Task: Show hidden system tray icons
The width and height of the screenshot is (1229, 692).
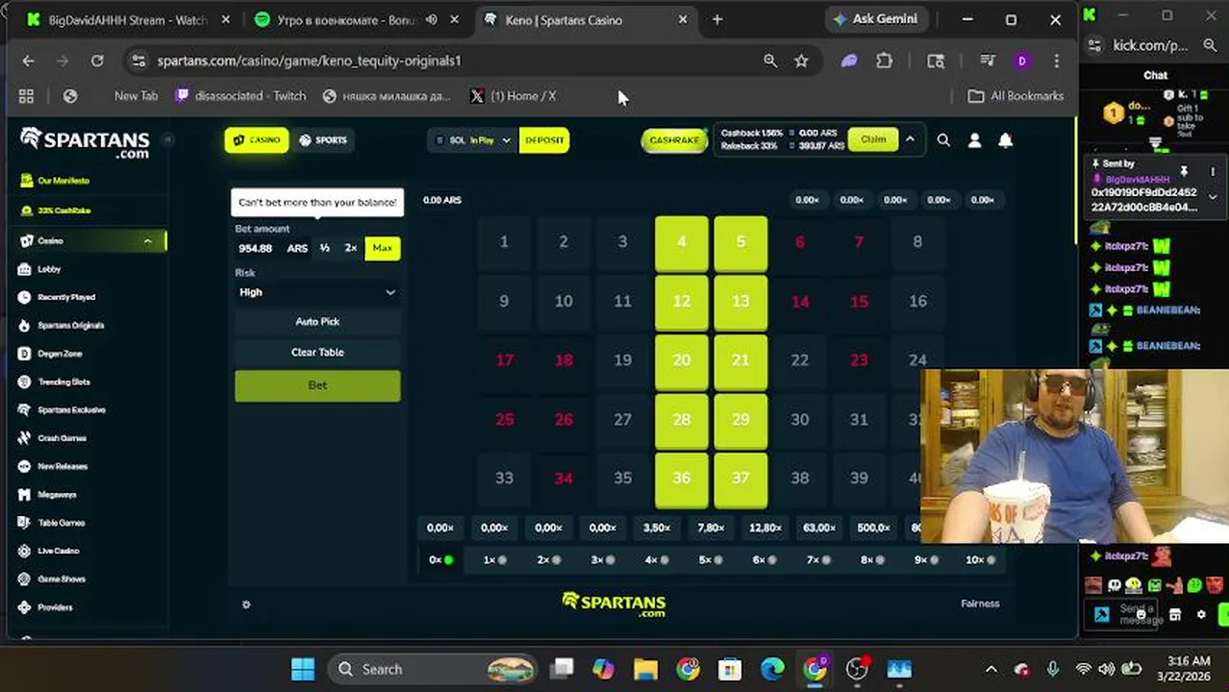Action: click(x=991, y=669)
